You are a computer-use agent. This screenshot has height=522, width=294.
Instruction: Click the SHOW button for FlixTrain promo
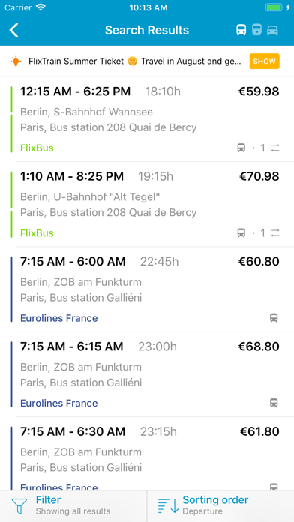[x=264, y=61]
